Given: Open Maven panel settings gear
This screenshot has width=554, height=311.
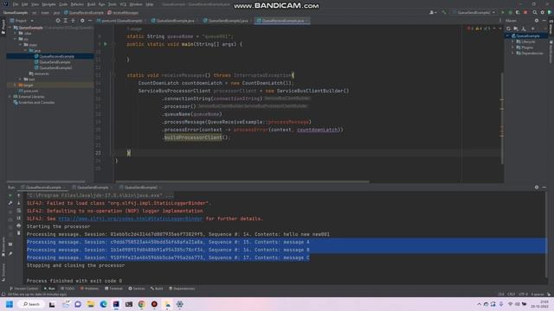Looking at the screenshot, I should pos(537,21).
